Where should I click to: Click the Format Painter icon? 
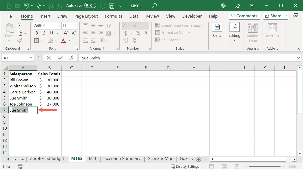[x=20, y=41]
